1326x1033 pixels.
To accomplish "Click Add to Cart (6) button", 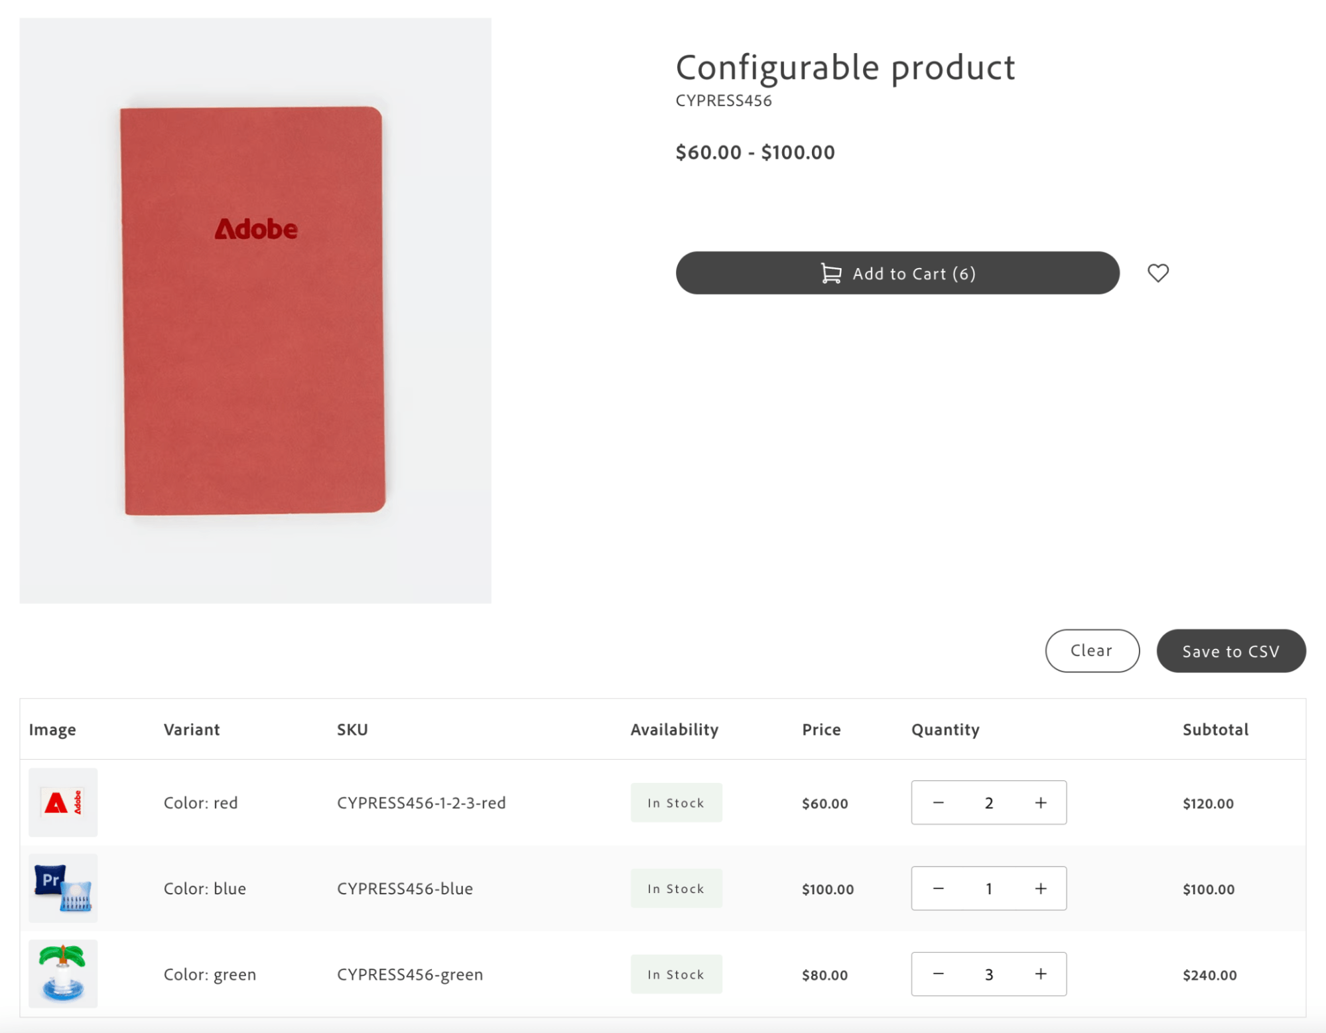I will coord(897,273).
